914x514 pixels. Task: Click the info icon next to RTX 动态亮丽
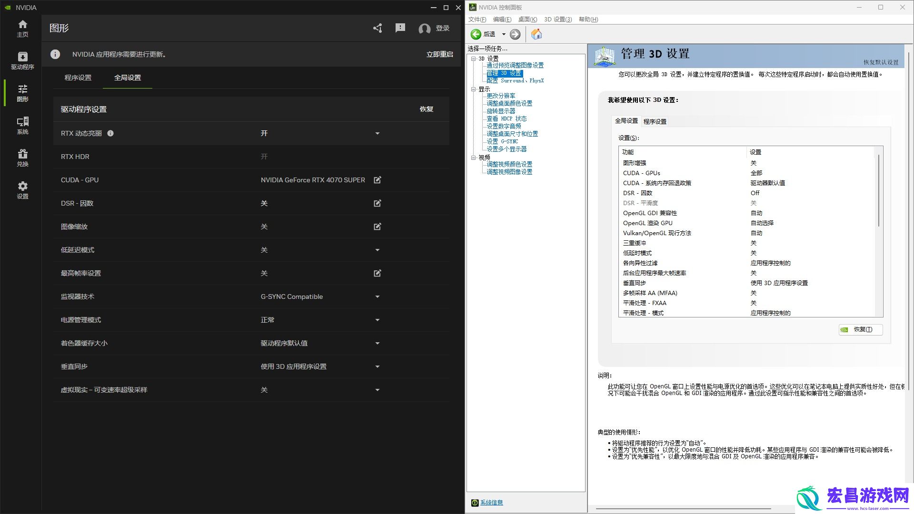point(110,133)
